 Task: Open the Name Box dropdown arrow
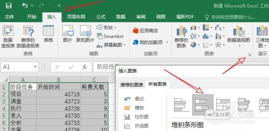(35, 67)
